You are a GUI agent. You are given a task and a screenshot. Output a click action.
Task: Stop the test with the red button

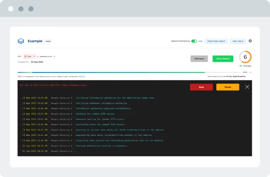pos(201,87)
